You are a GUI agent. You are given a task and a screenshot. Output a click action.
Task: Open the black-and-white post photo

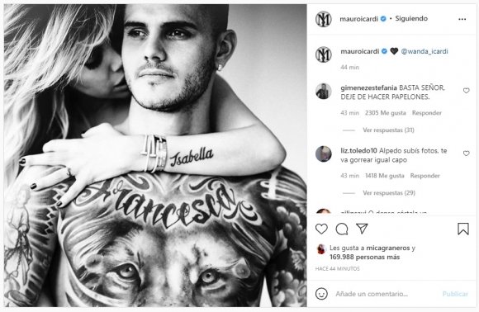155,155
